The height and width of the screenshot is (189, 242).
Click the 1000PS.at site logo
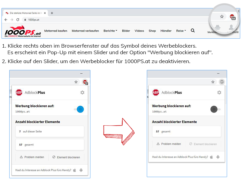click(23, 31)
